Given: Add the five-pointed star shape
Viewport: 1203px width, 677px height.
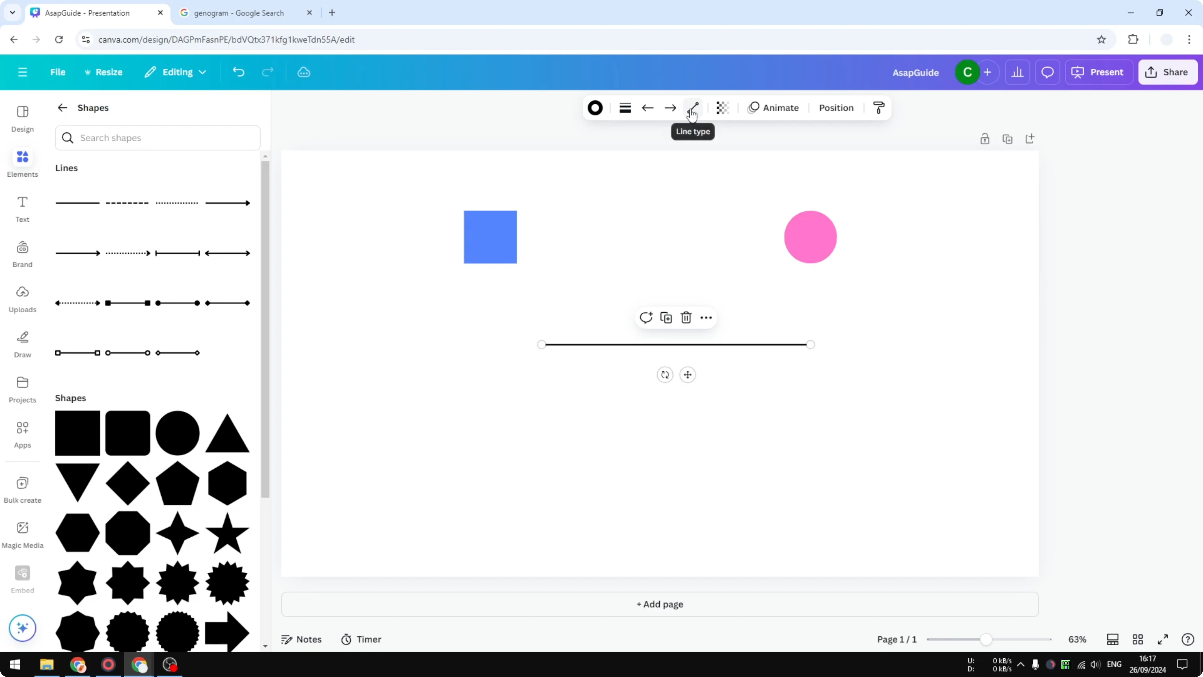Looking at the screenshot, I should point(228,533).
